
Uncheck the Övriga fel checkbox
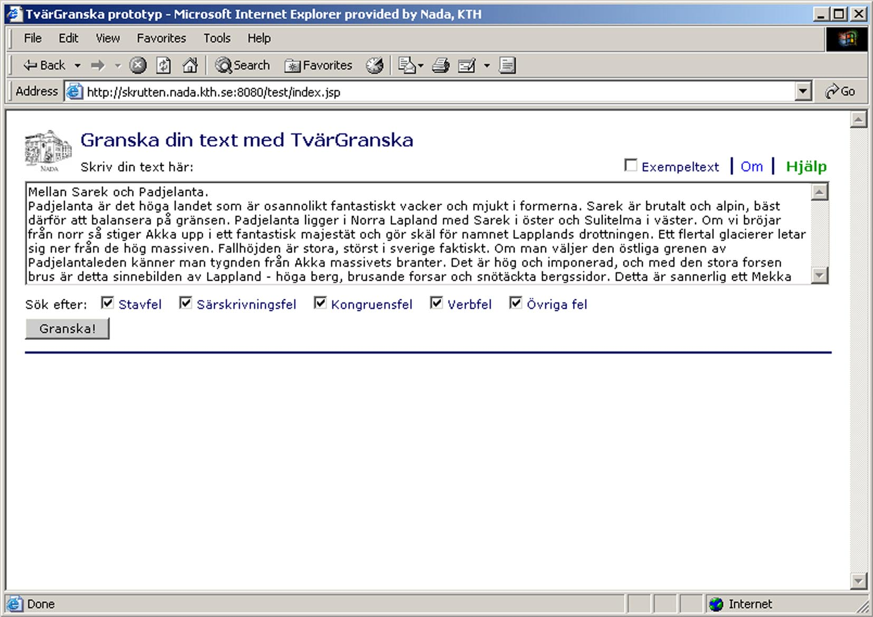[x=515, y=303]
